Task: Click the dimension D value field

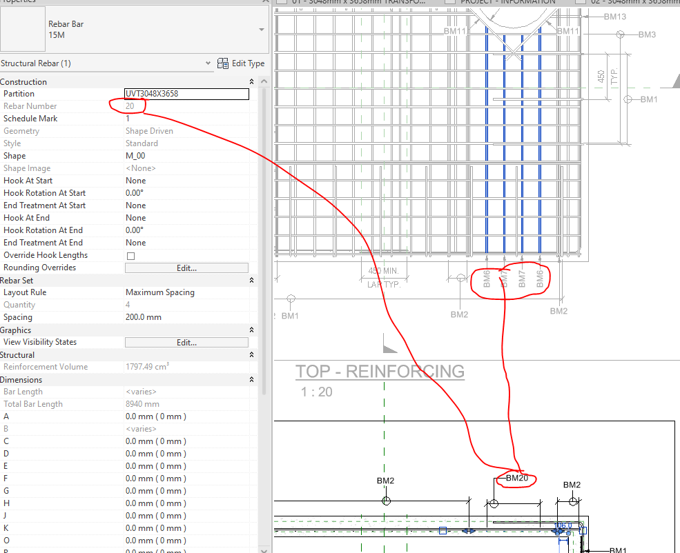Action: (x=186, y=454)
